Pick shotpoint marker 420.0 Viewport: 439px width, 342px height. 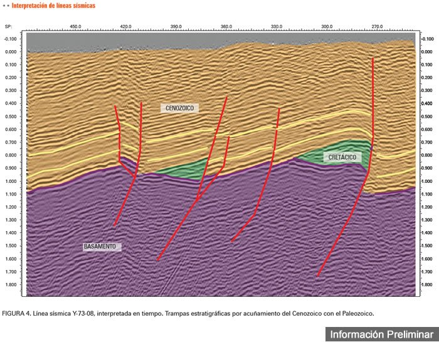[125, 27]
